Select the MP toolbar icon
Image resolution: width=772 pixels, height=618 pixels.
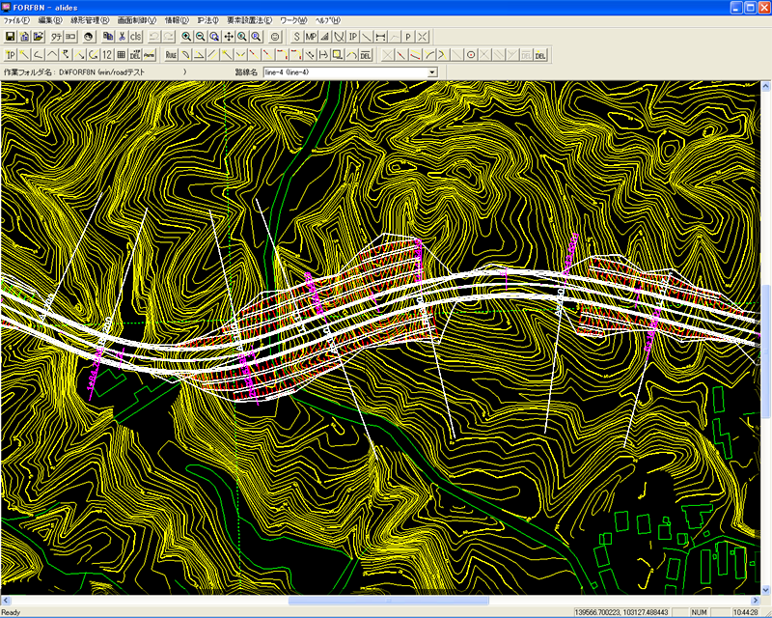[x=311, y=36]
